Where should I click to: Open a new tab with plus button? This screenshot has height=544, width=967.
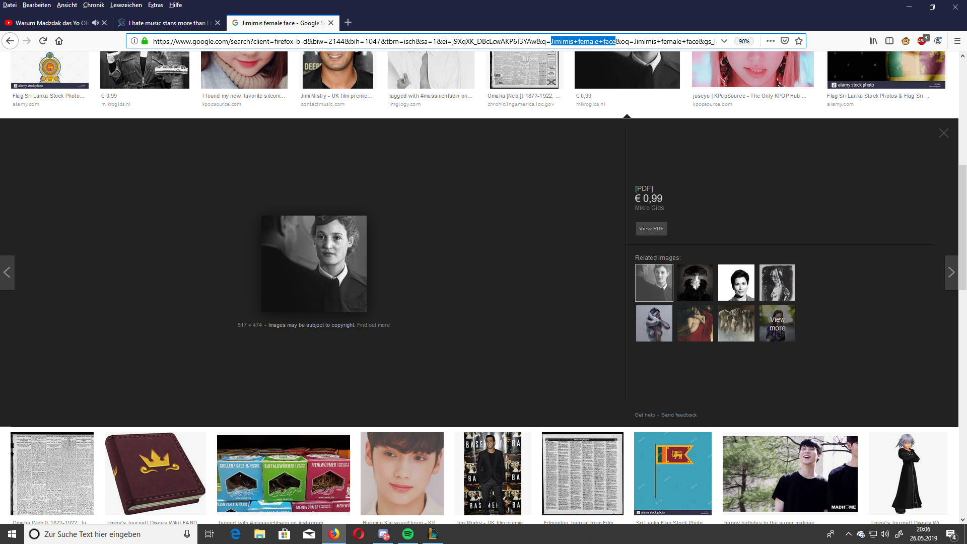click(348, 22)
